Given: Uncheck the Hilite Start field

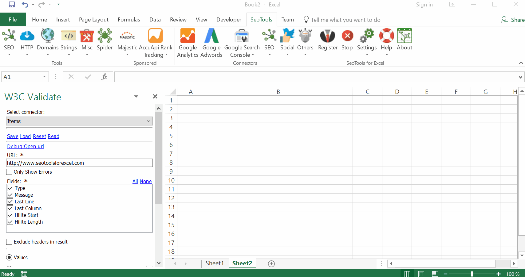Looking at the screenshot, I should point(10,215).
